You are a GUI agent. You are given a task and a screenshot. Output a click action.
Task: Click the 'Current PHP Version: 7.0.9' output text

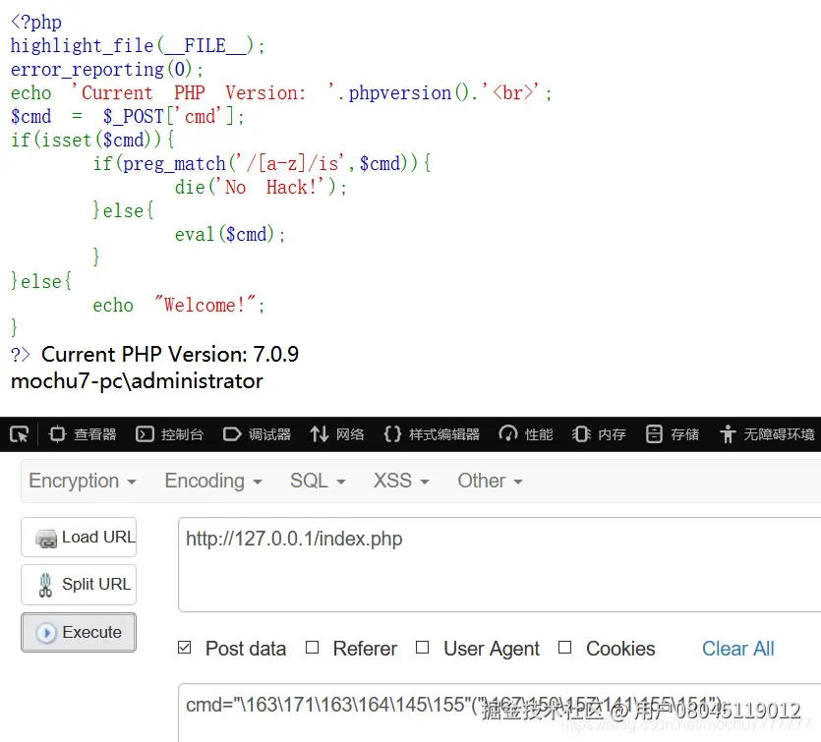click(x=170, y=354)
